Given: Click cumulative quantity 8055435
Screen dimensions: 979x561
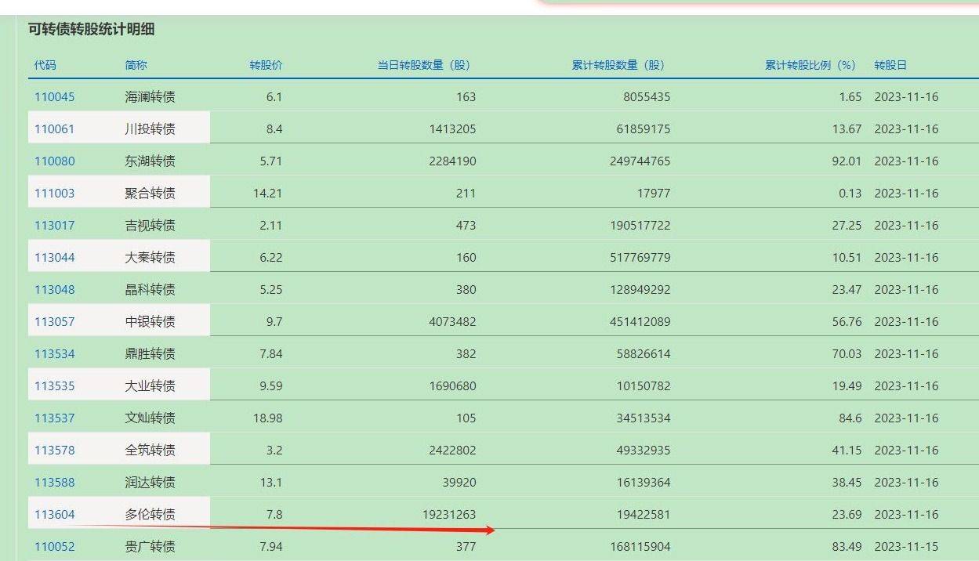Looking at the screenshot, I should coord(647,97).
